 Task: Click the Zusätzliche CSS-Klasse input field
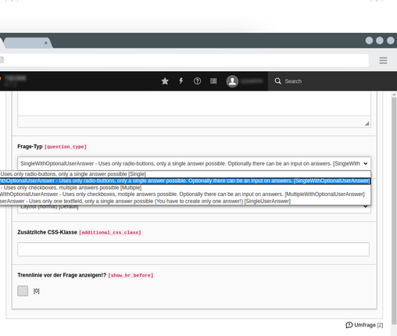pyautogui.click(x=193, y=249)
